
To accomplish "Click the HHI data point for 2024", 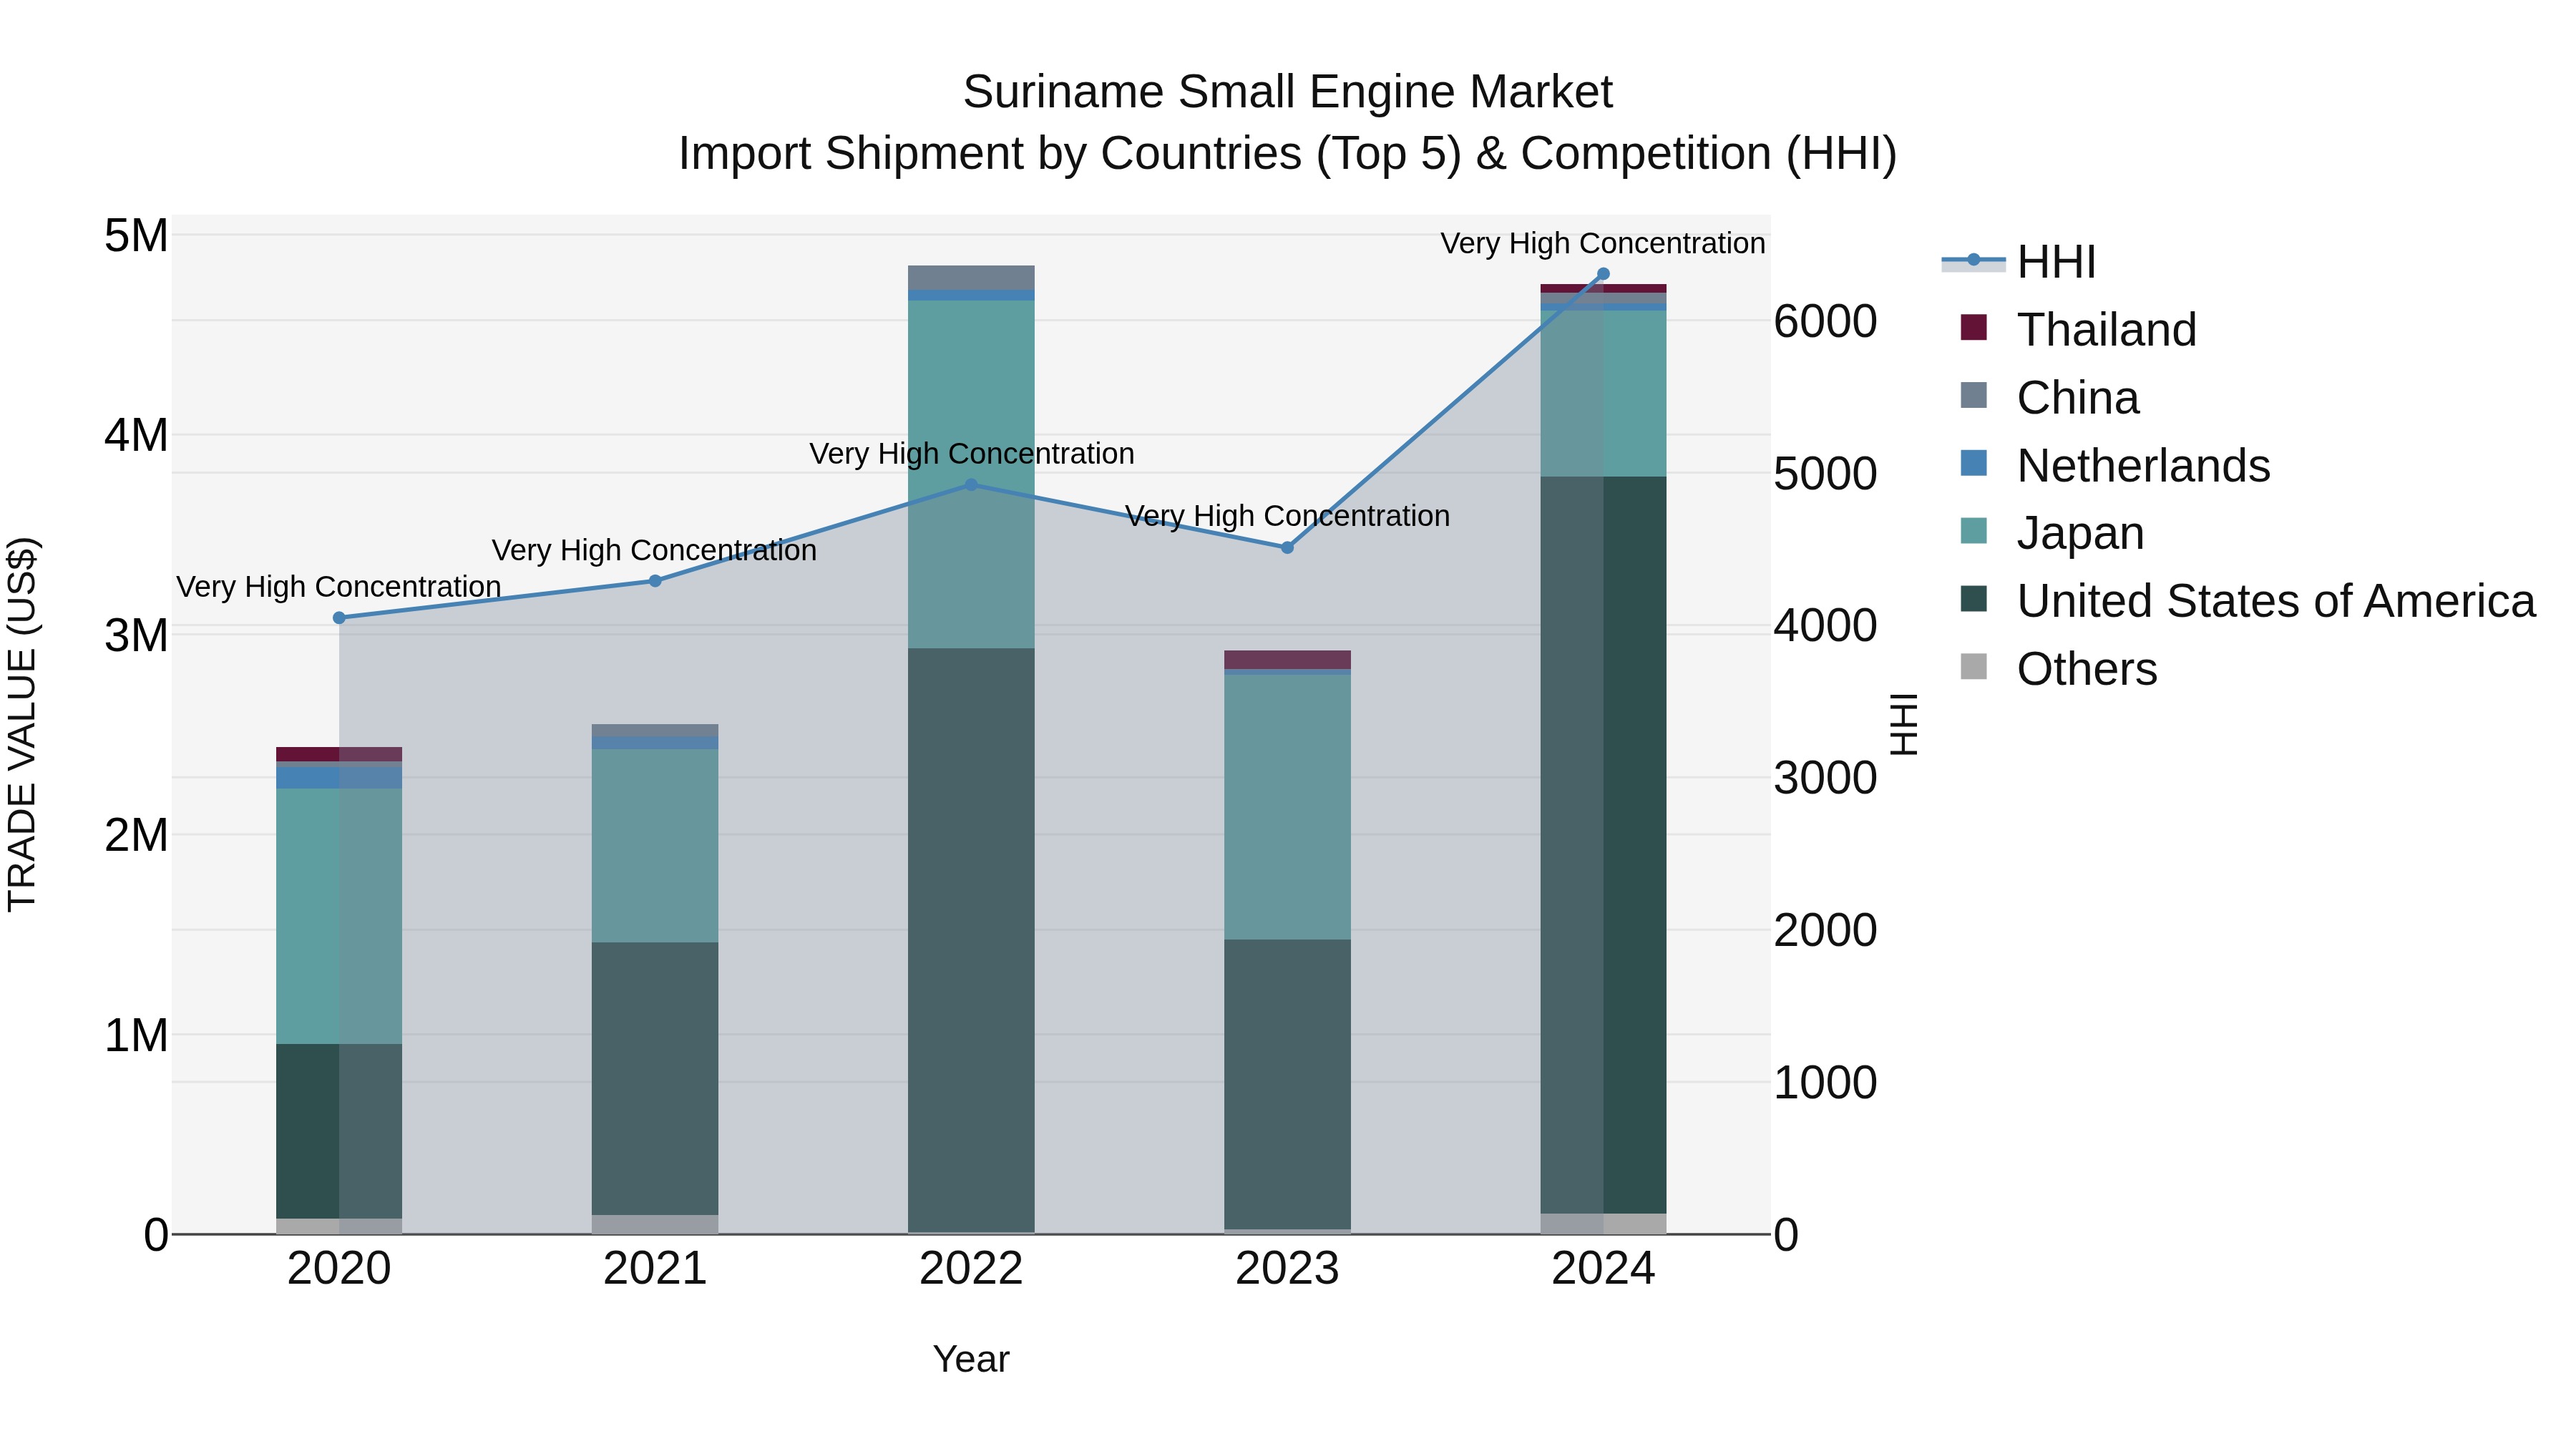I will coord(1603,274).
